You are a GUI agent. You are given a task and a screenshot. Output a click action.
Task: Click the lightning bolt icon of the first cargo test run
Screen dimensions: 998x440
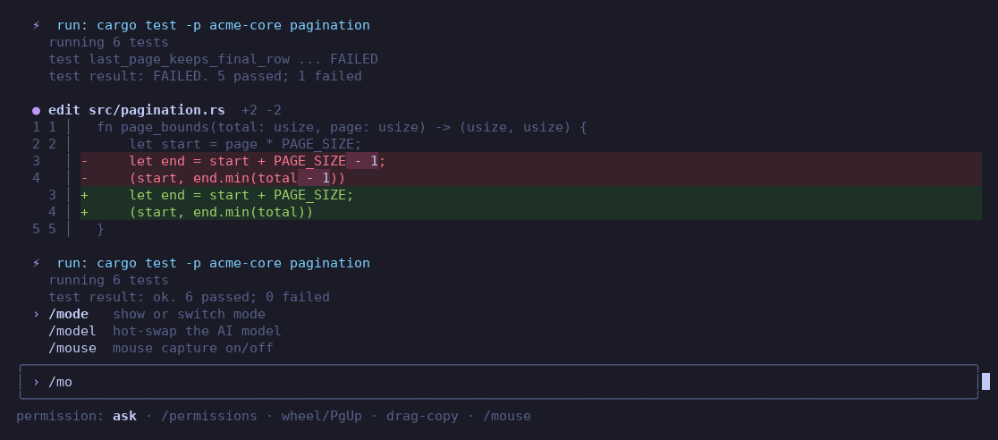pyautogui.click(x=37, y=25)
